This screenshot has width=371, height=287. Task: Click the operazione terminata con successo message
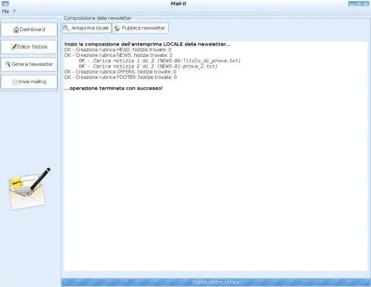point(114,88)
